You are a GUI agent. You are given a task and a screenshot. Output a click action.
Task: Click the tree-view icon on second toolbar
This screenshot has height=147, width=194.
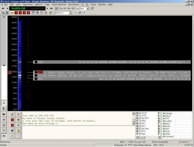[x=3, y=13]
